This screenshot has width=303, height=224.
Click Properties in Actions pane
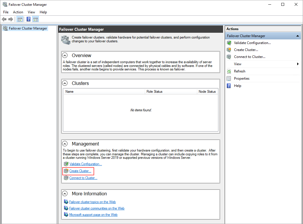point(242,79)
